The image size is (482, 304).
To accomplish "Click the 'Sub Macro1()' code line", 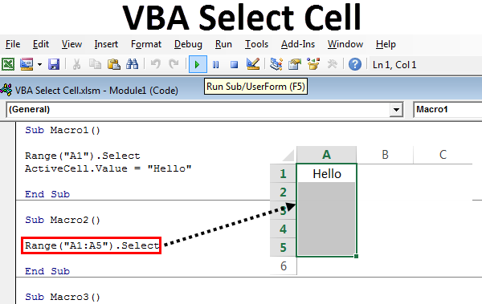I will coord(63,130).
